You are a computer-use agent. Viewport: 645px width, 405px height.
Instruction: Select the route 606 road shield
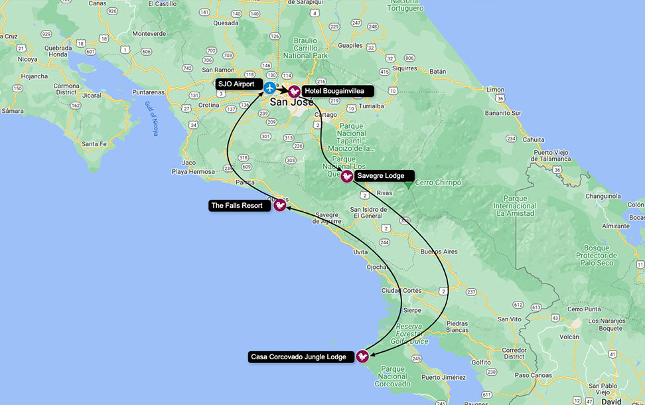pos(147,51)
